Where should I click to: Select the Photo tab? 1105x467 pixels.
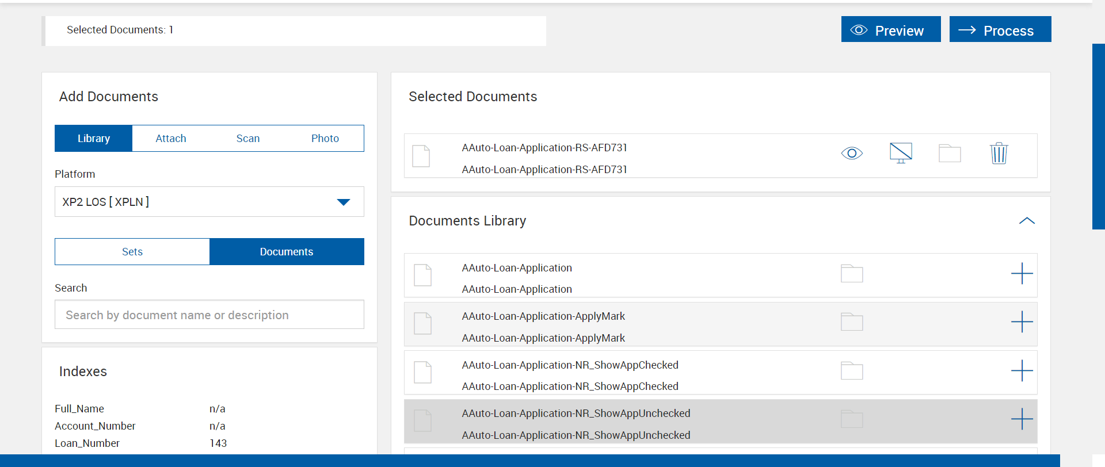click(325, 139)
